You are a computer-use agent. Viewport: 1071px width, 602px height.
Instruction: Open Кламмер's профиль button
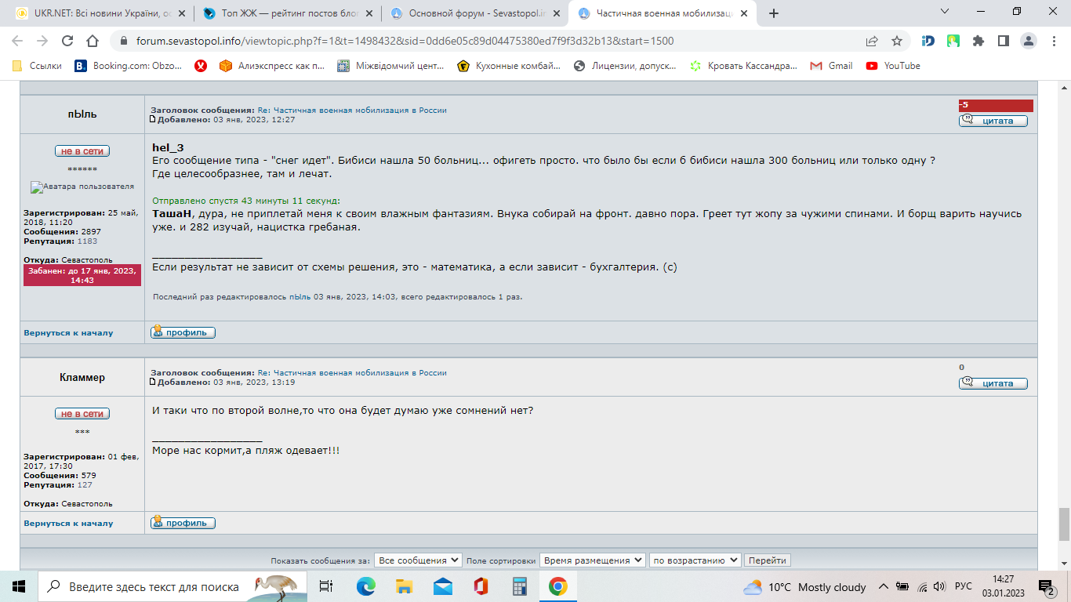183,523
